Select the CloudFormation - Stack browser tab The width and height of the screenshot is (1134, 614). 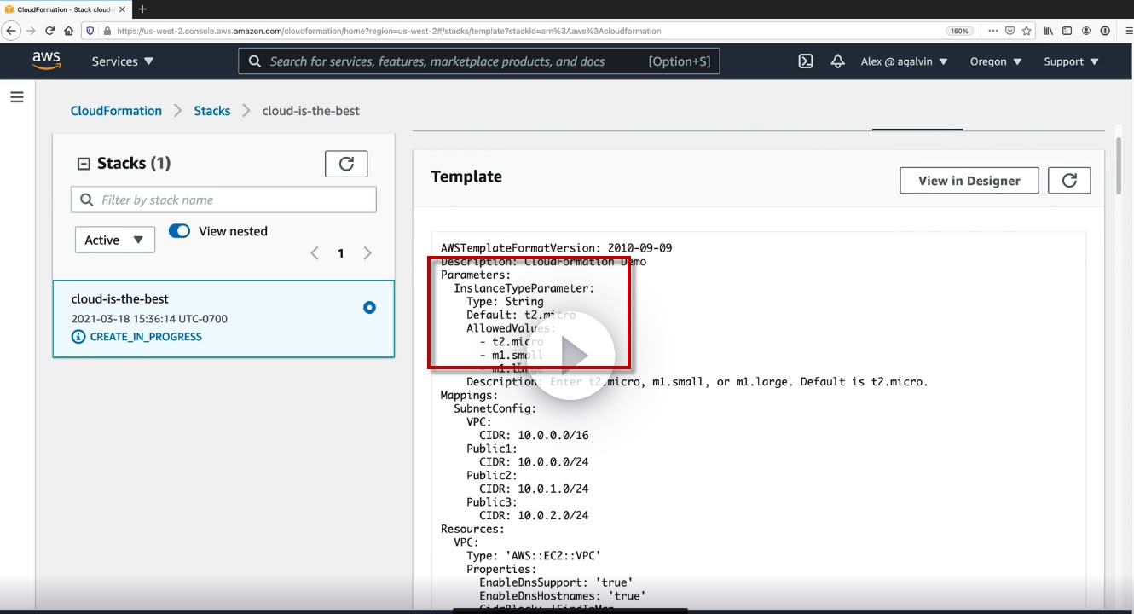66,9
